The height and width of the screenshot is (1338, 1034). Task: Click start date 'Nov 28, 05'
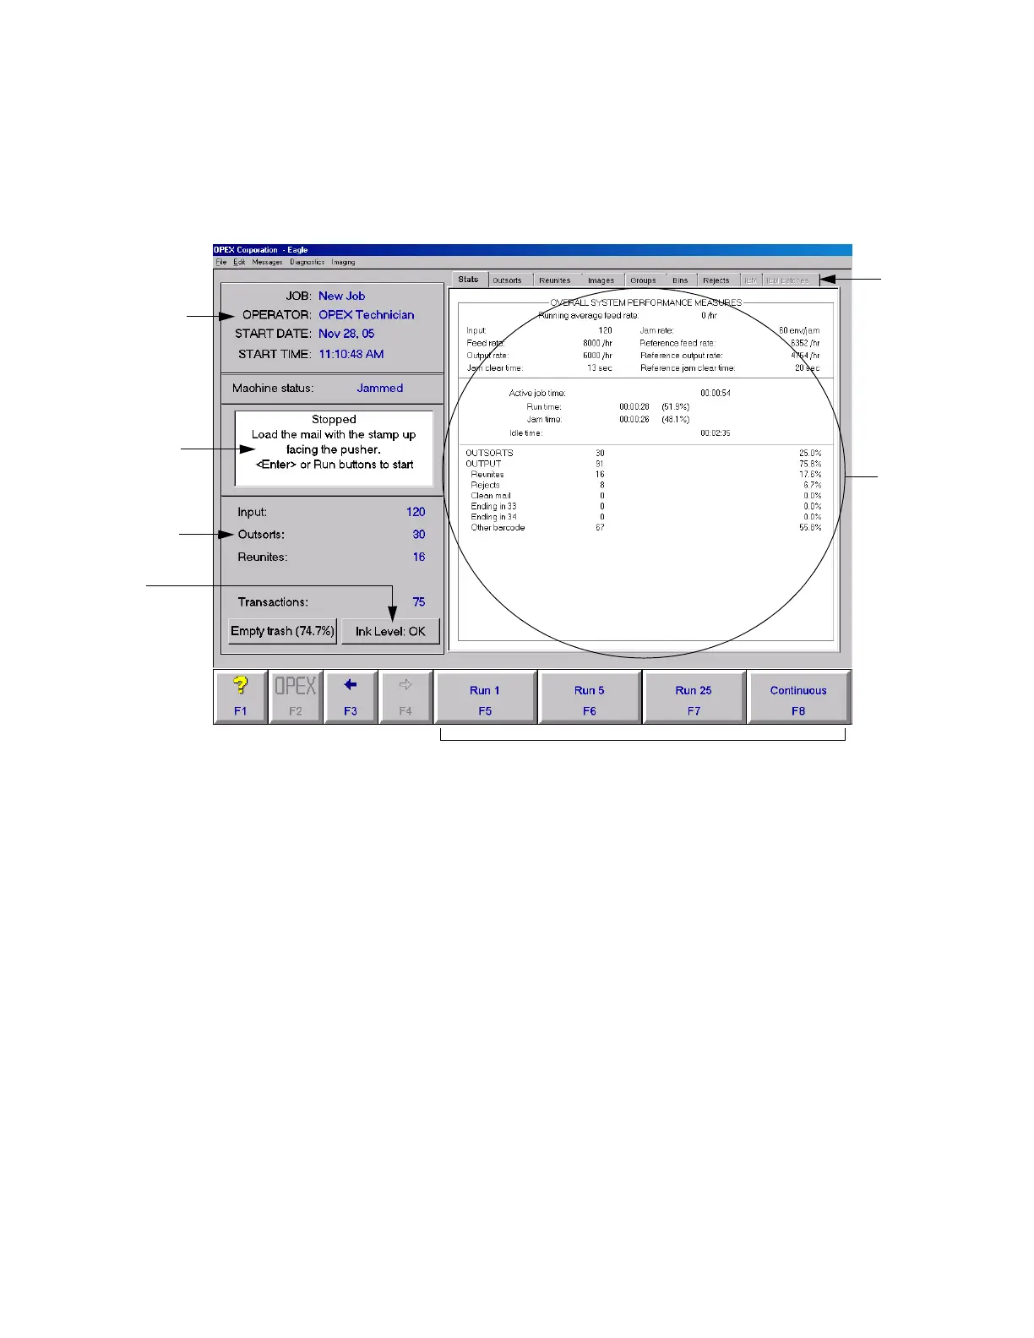pyautogui.click(x=346, y=334)
